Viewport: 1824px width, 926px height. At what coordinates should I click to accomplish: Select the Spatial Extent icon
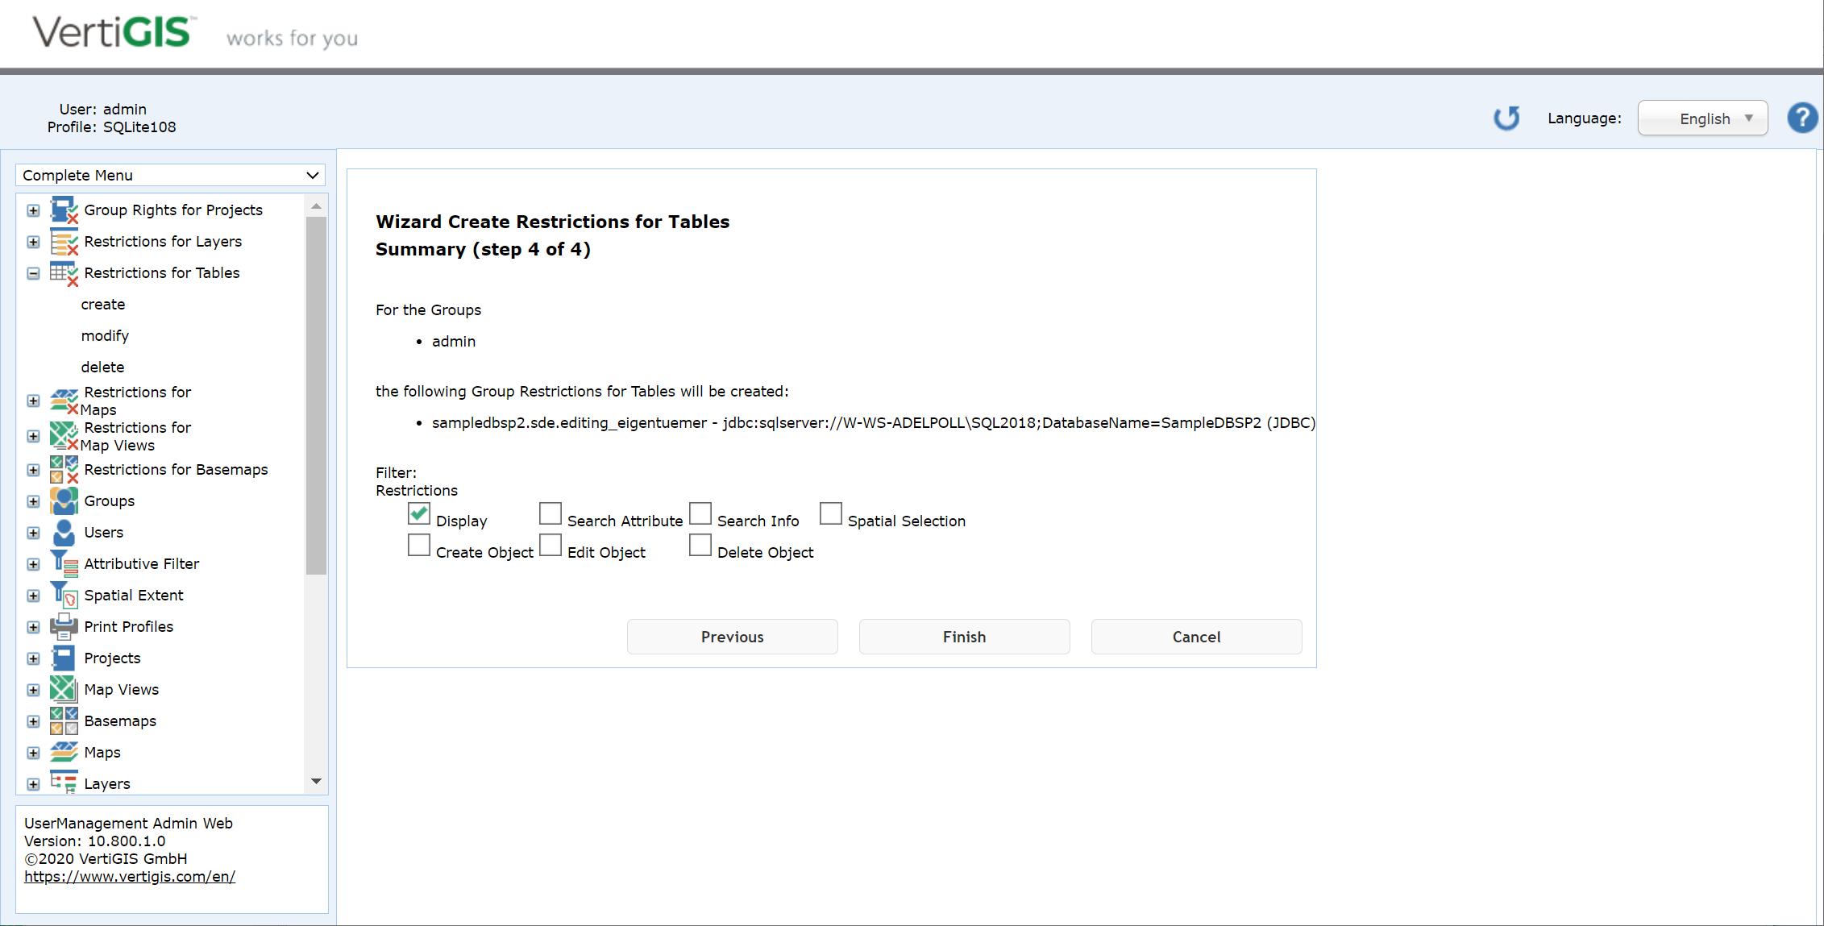[64, 594]
